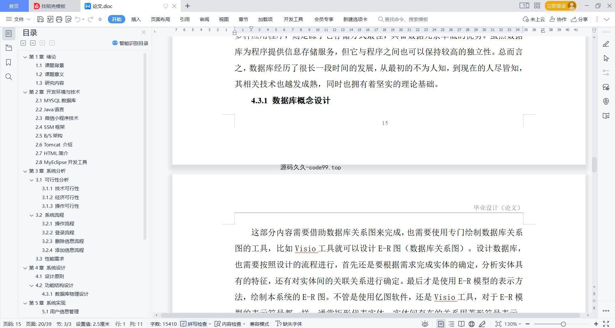
Task: Open zoom 130% dropdown in status bar
Action: [x=512, y=324]
